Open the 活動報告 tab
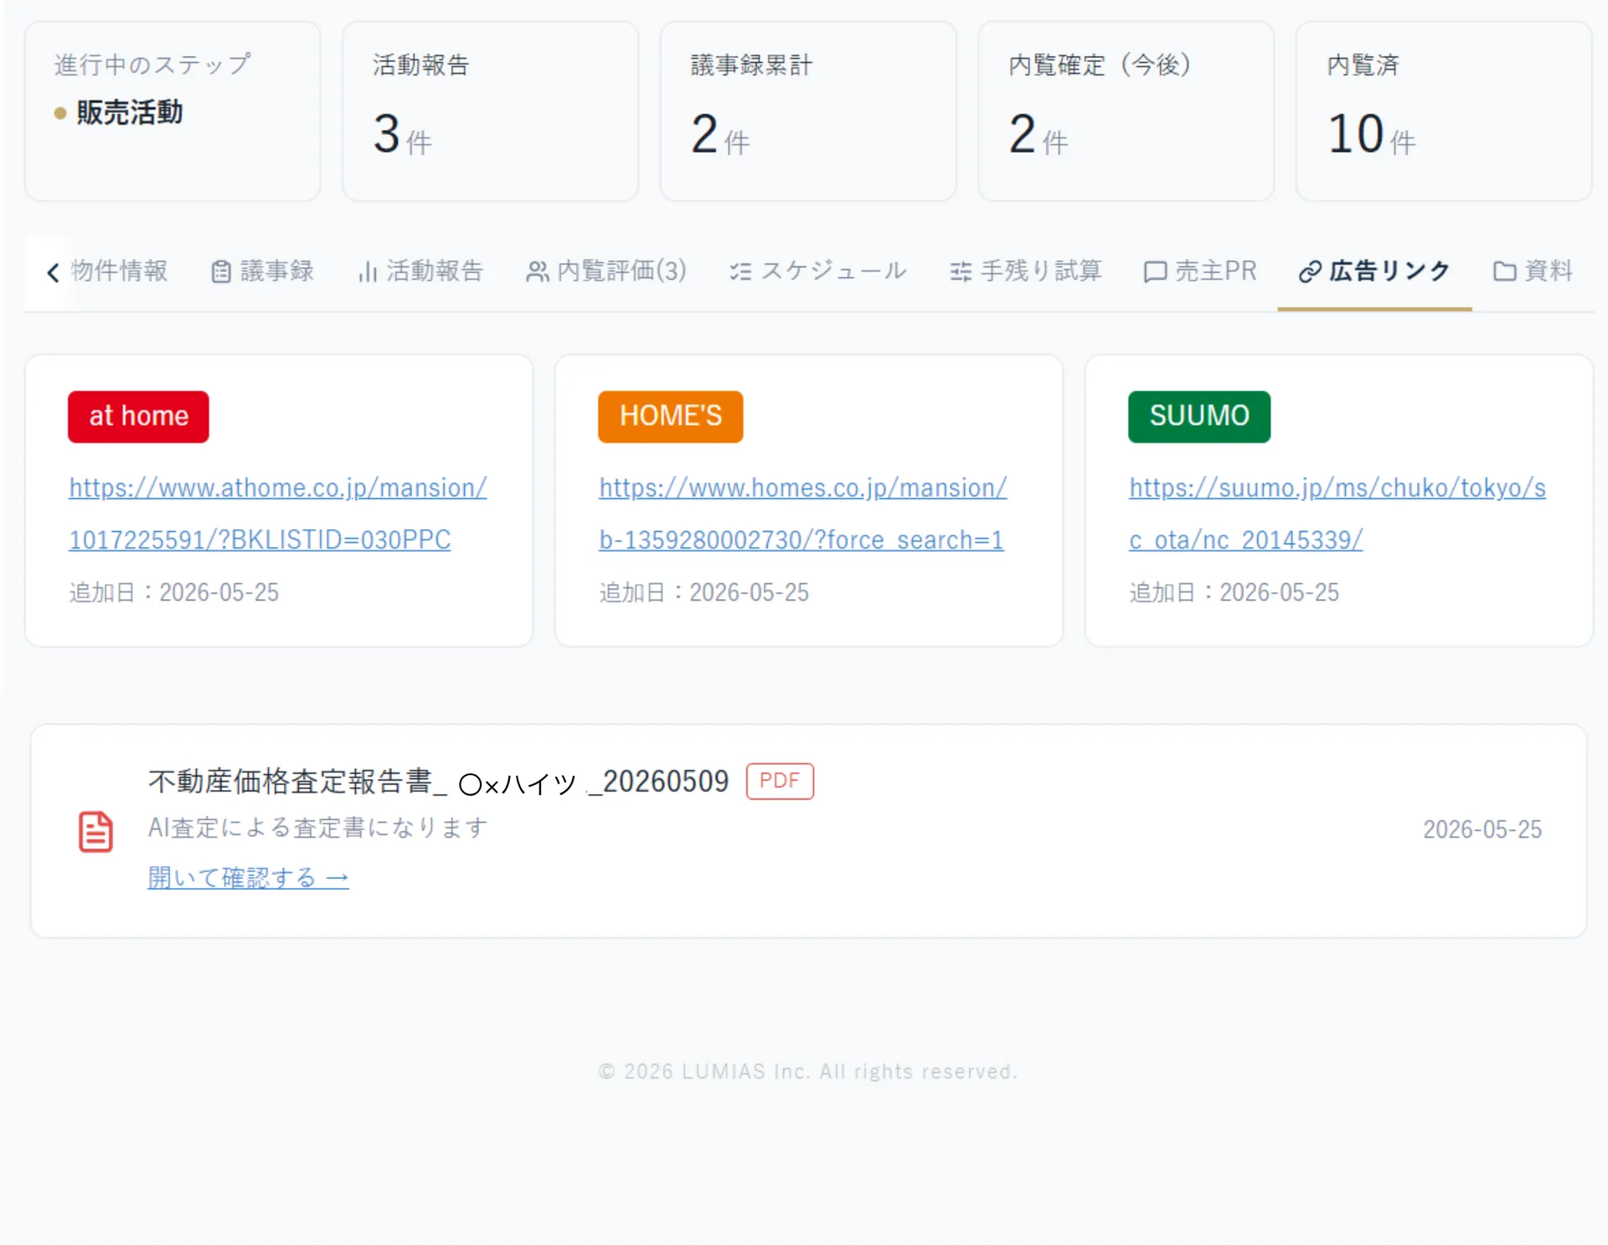1608x1245 pixels. click(x=421, y=271)
